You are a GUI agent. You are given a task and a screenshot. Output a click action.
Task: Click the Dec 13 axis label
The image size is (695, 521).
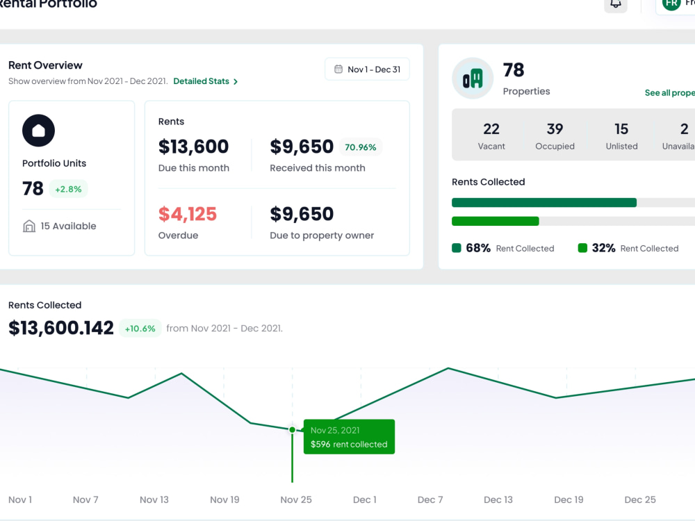click(498, 499)
